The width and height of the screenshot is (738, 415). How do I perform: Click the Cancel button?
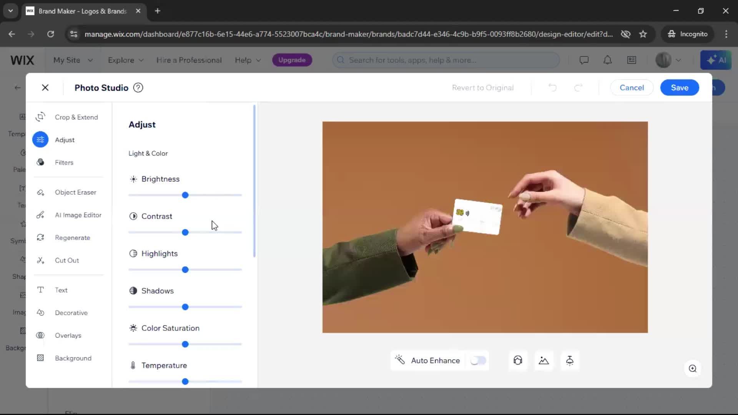coord(632,88)
